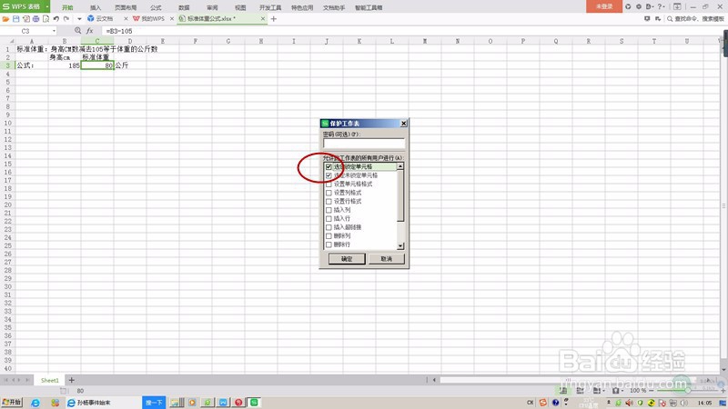Enable the 设置行格式 checkbox
The height and width of the screenshot is (409, 728).
(x=329, y=201)
